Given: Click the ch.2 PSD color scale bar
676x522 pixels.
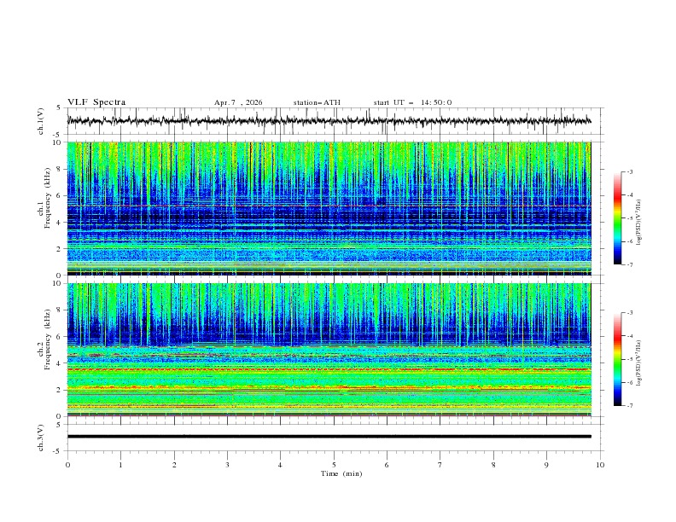Looking at the screenshot, I should point(617,359).
